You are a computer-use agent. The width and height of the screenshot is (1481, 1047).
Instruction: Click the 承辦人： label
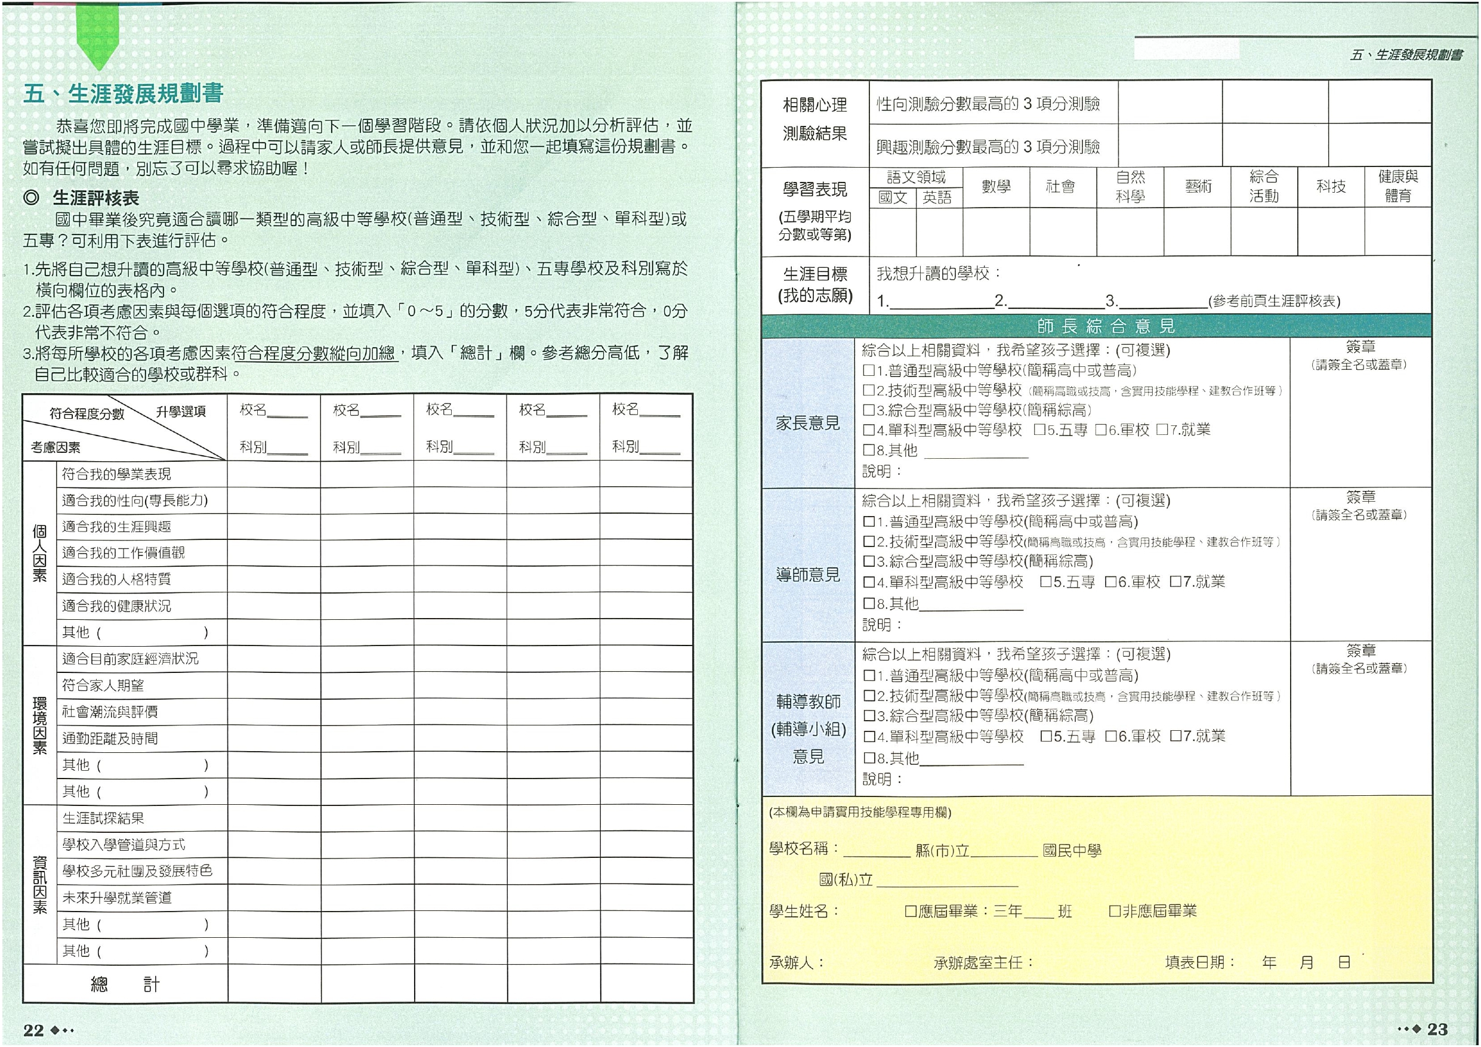797,963
